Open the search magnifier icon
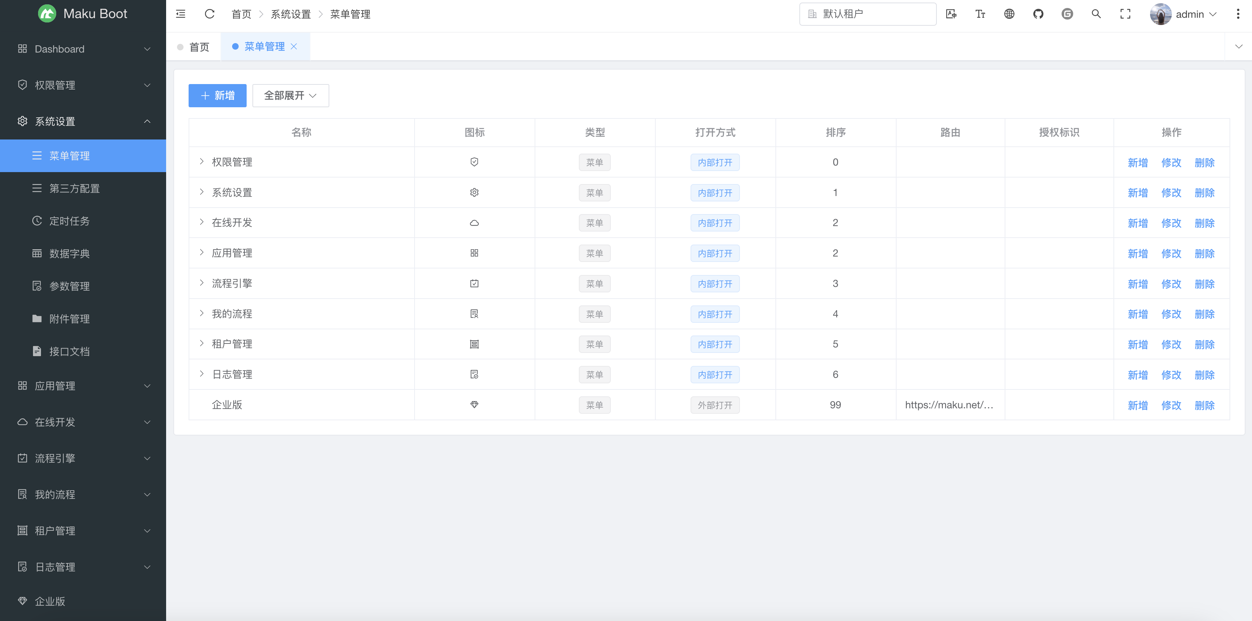Image resolution: width=1252 pixels, height=621 pixels. 1096,14
